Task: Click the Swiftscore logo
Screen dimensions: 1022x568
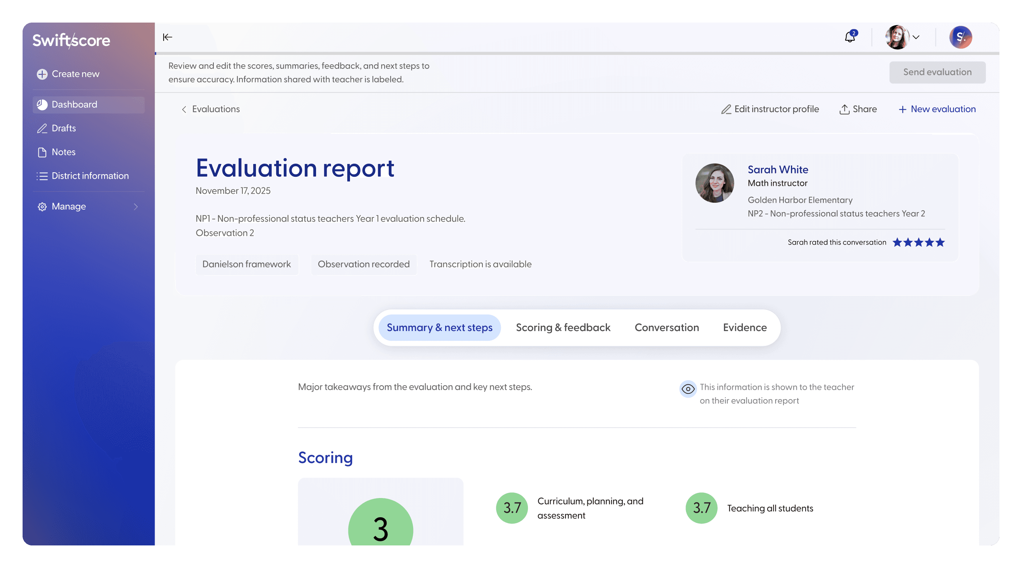Action: point(71,39)
